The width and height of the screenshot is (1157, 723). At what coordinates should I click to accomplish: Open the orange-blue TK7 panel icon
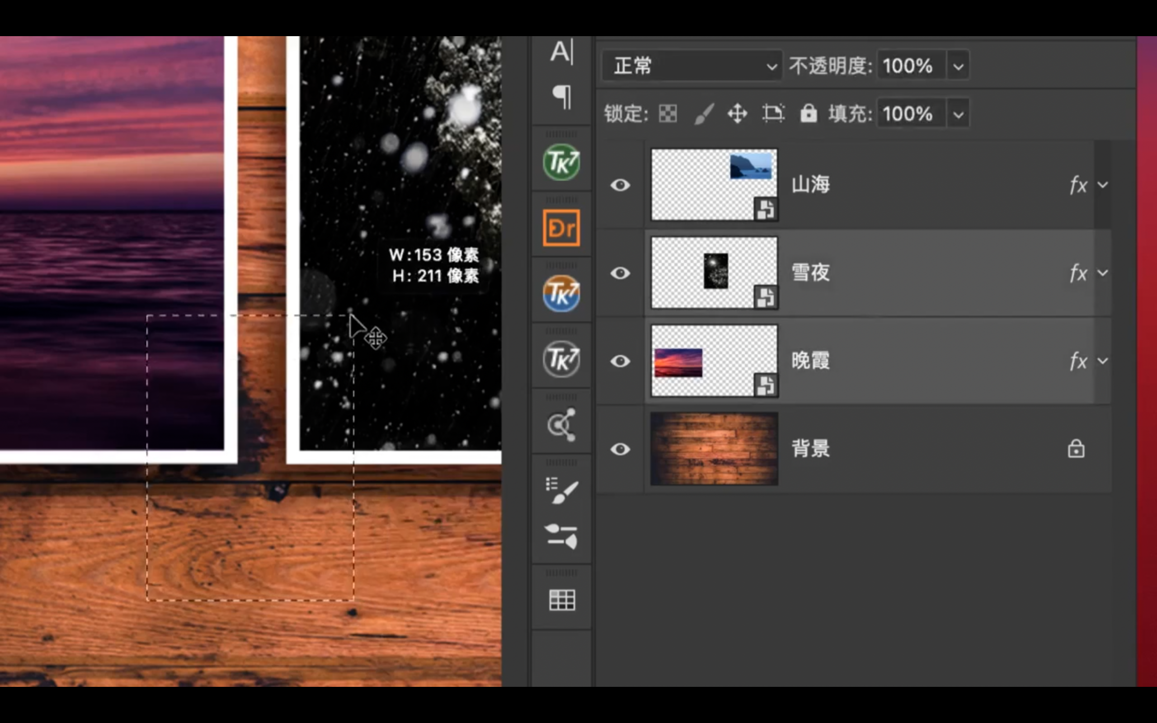click(561, 294)
